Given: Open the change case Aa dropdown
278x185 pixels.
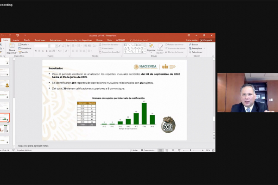Looking at the screenshot, I should [60, 51].
